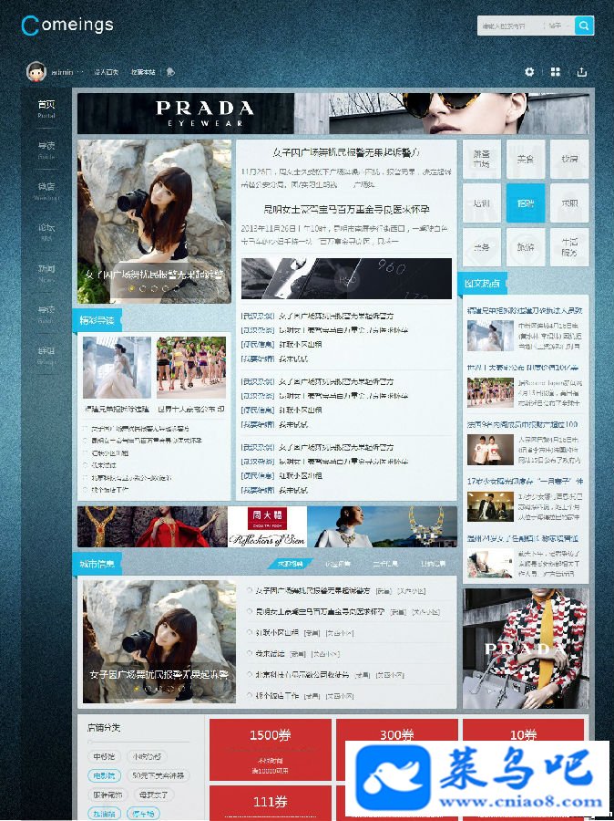
Task: Click the 1500券 coupon card
Action: pyautogui.click(x=271, y=750)
